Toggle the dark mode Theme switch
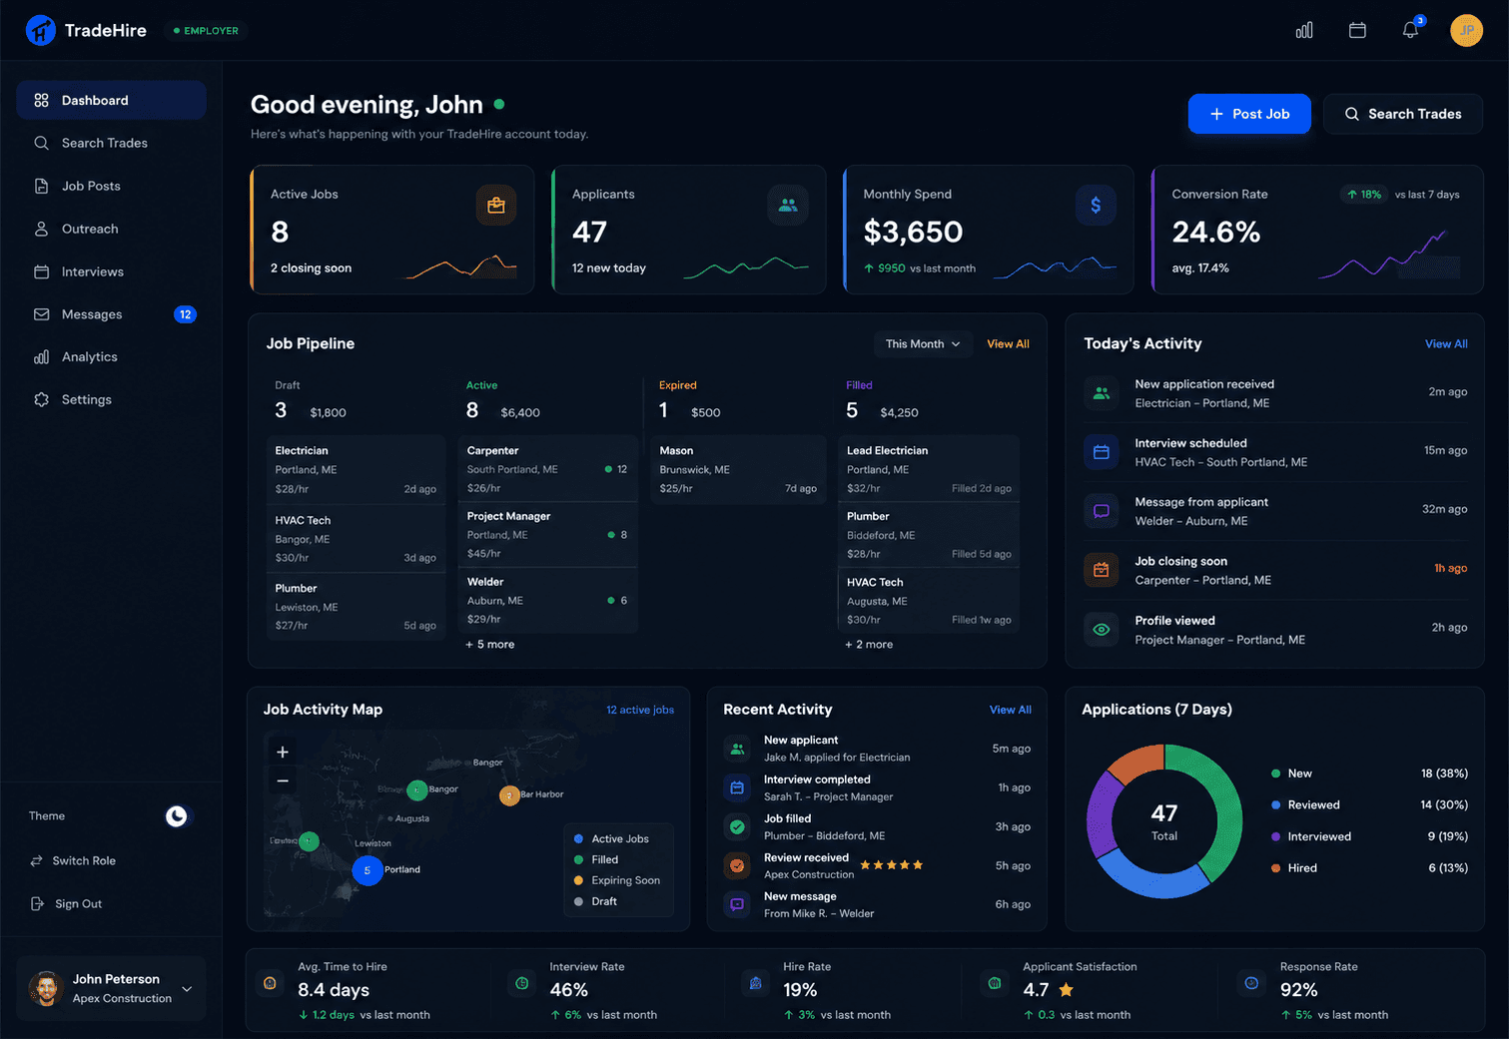 click(177, 816)
